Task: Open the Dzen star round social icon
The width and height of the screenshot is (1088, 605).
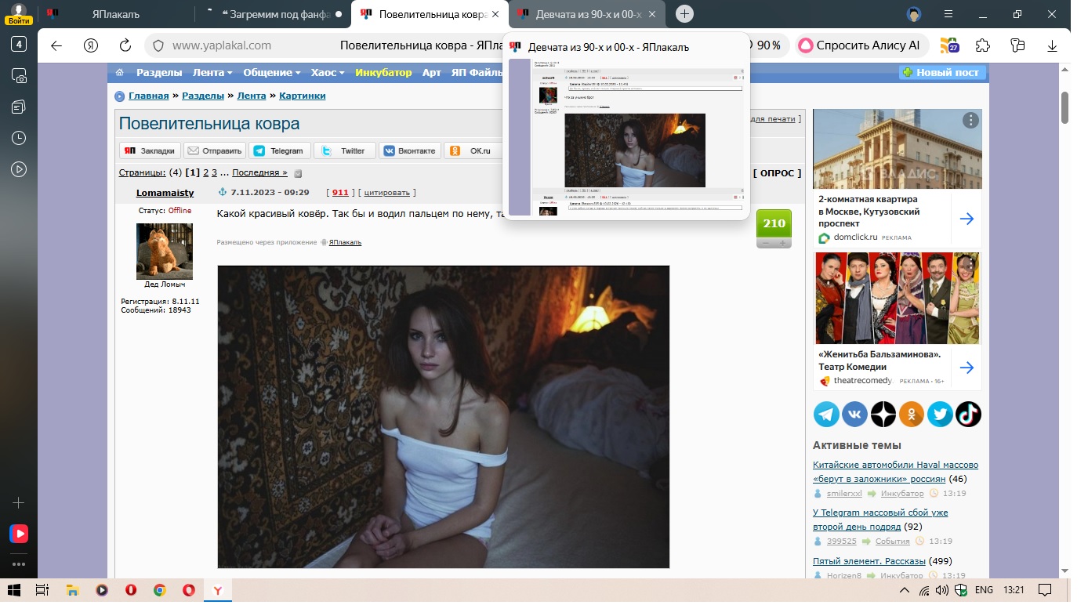Action: [x=883, y=414]
